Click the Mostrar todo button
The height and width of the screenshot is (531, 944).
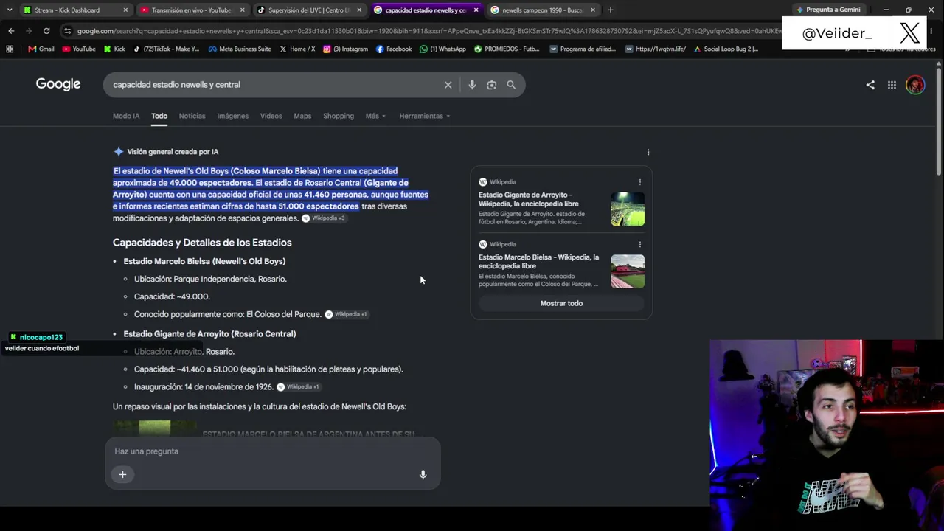pyautogui.click(x=561, y=303)
